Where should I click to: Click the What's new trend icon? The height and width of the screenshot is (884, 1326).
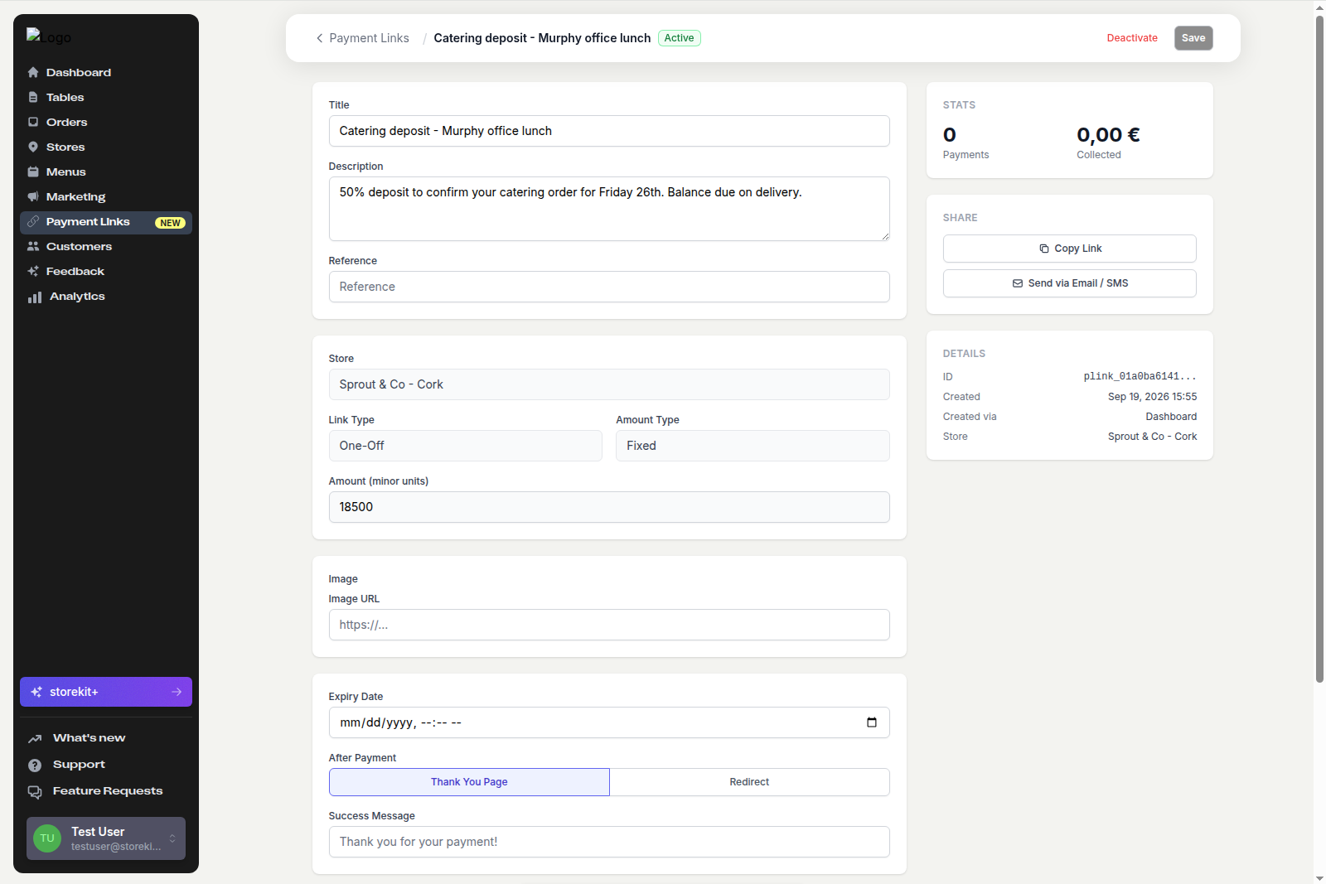click(35, 739)
